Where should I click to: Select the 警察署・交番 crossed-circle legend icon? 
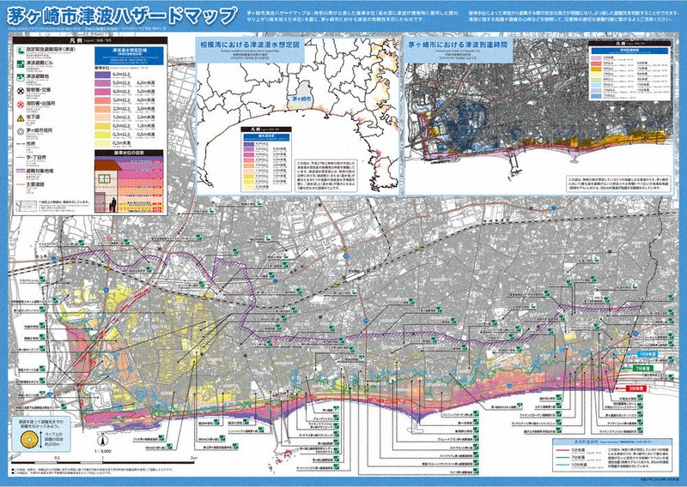click(21, 91)
